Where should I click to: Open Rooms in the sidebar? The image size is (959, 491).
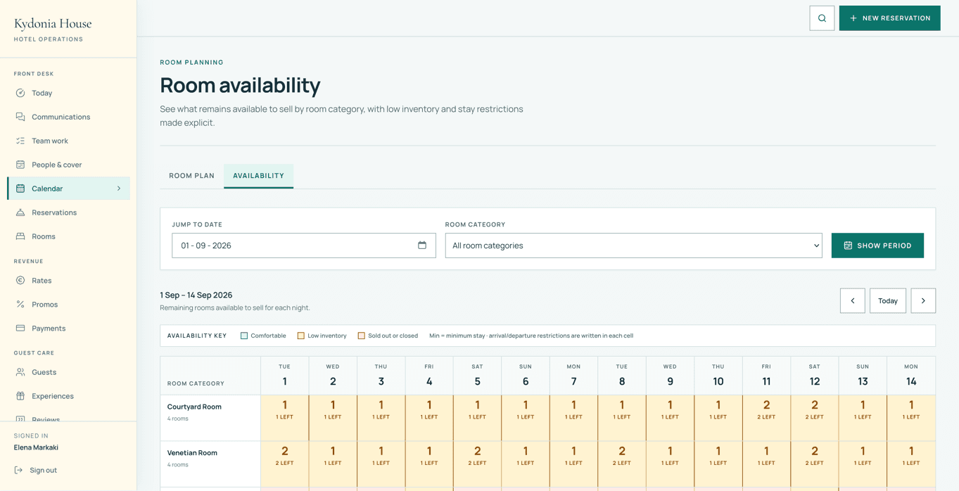click(x=69, y=236)
